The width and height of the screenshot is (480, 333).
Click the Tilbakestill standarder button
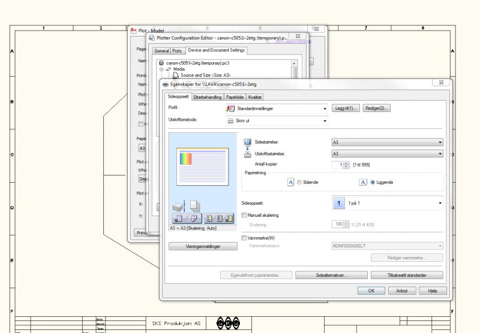pos(407,276)
